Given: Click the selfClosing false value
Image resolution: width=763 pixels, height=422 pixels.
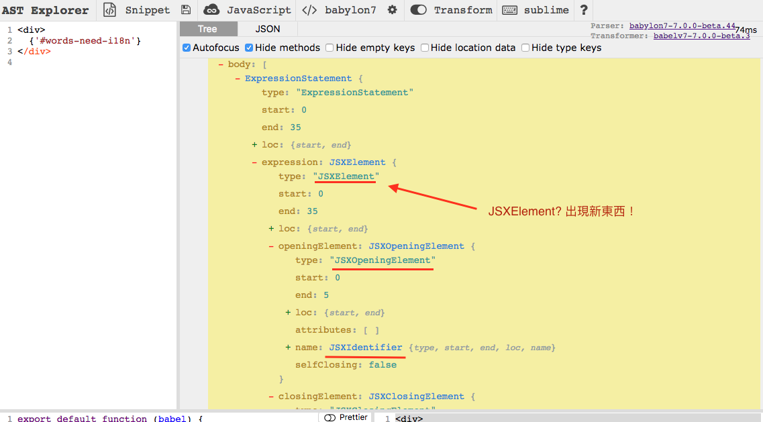Looking at the screenshot, I should point(383,364).
